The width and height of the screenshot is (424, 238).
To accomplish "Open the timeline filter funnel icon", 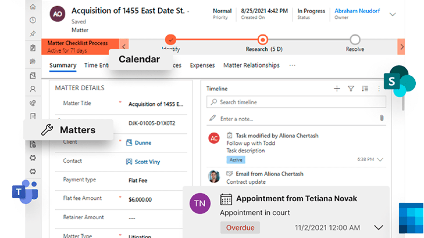I will (x=351, y=89).
